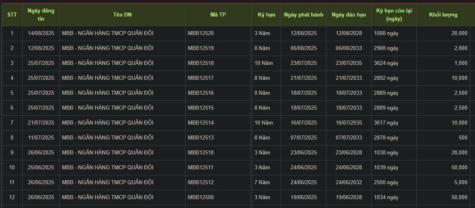Click remaining term 1038 ngày
This screenshot has height=208, width=475.
point(386,152)
